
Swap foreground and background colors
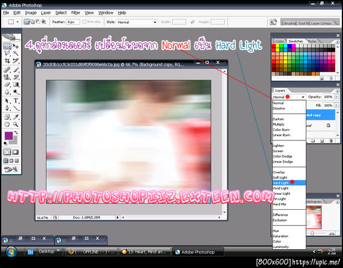coord(16,133)
